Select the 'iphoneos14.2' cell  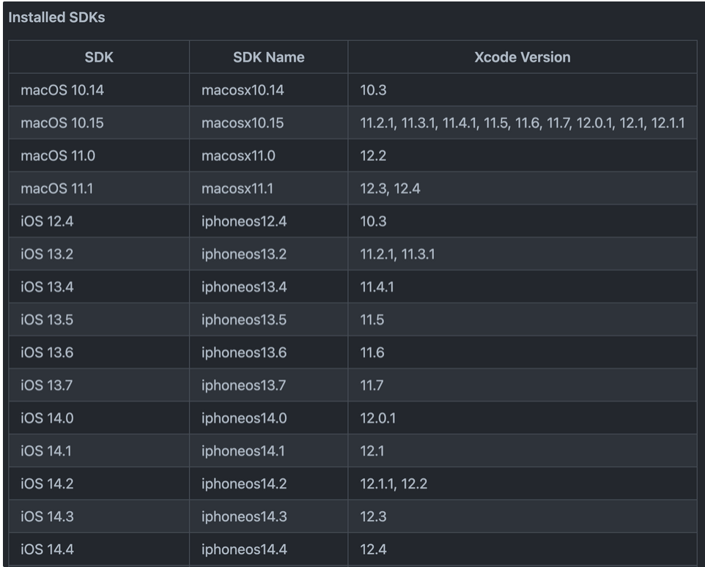[268, 483]
